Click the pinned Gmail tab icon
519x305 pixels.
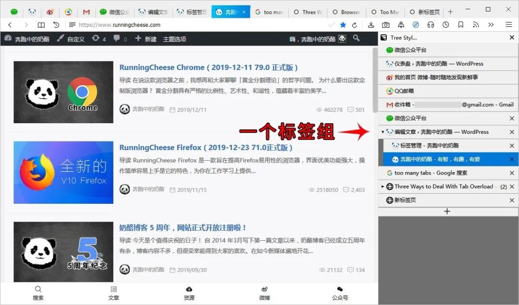click(86, 12)
